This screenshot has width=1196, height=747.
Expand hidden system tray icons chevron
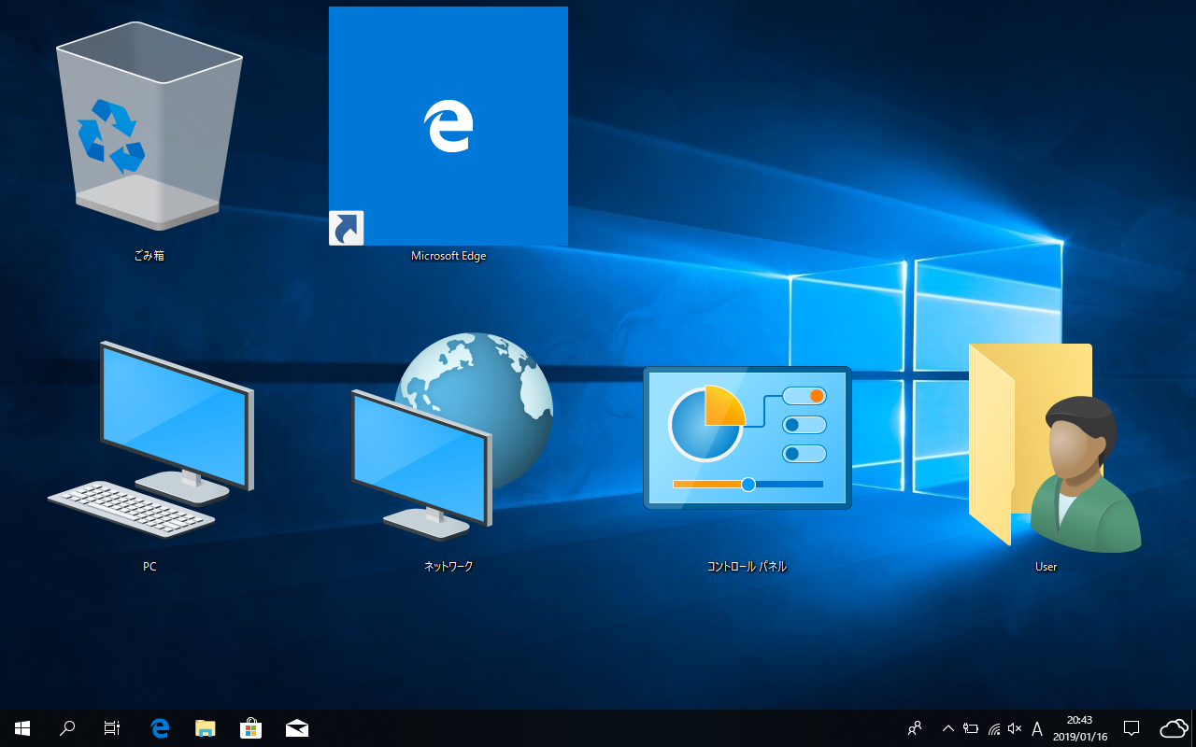point(948,728)
